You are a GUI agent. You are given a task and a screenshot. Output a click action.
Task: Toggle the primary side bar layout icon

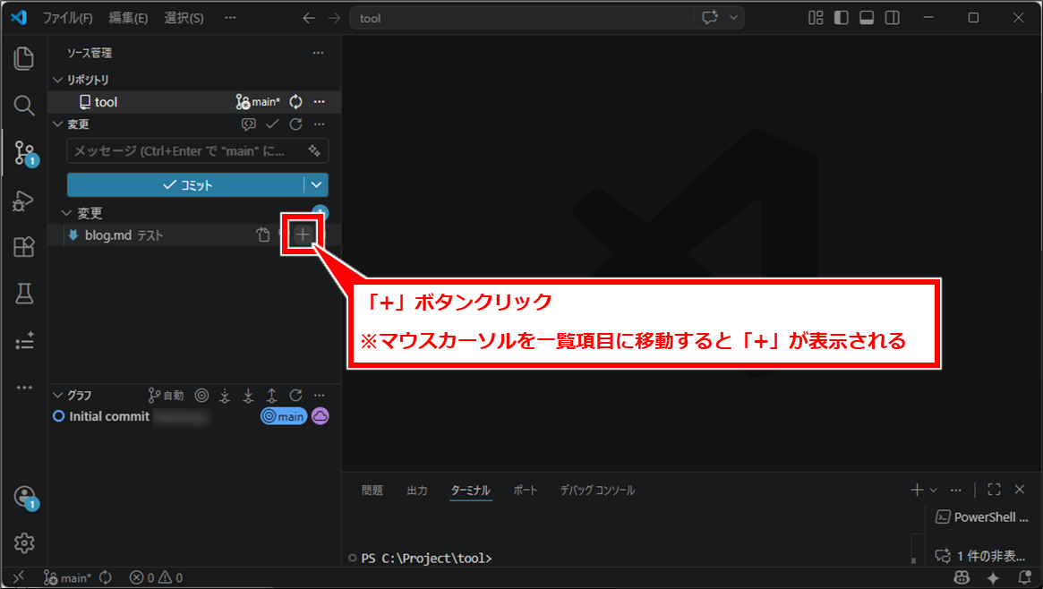click(841, 18)
